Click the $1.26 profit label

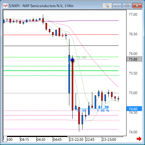pyautogui.click(x=103, y=107)
